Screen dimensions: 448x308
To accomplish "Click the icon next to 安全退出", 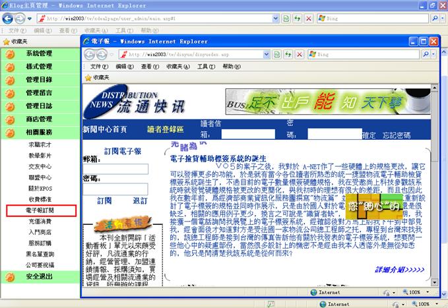I will click(10, 277).
